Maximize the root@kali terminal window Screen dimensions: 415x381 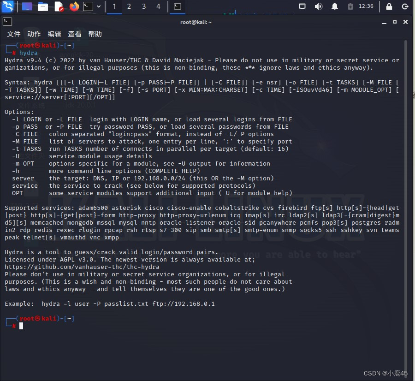point(395,22)
